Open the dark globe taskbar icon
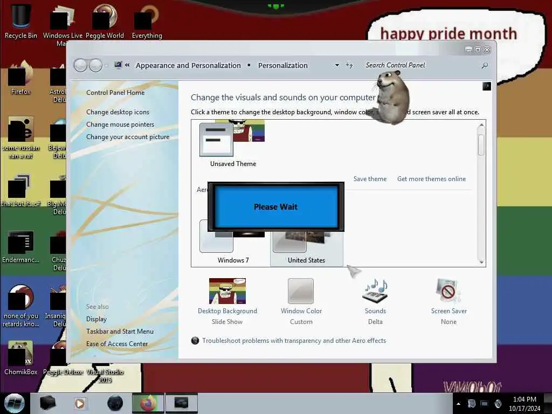The height and width of the screenshot is (414, 552). click(115, 403)
